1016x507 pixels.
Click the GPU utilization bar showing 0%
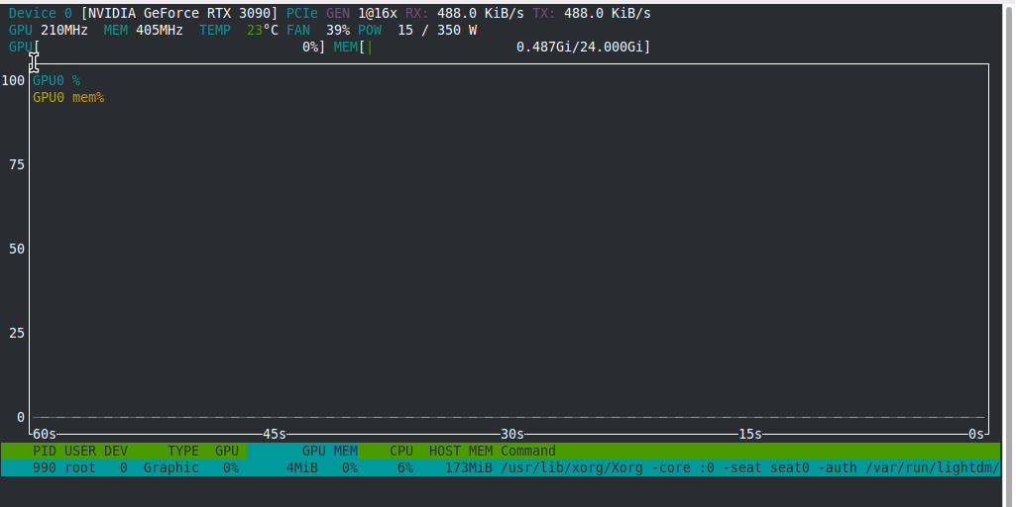point(167,47)
